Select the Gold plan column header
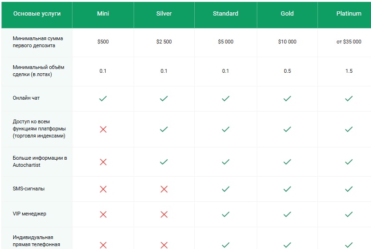 (287, 14)
